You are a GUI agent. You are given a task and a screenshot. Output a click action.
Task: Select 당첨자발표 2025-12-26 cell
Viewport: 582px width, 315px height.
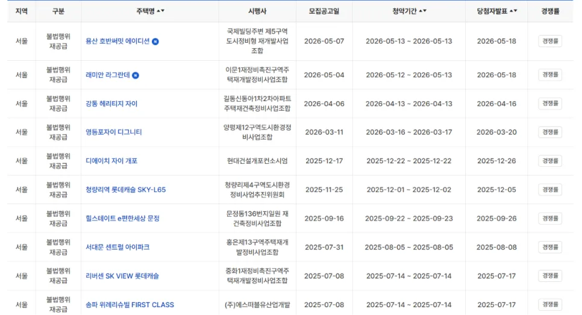pyautogui.click(x=496, y=161)
